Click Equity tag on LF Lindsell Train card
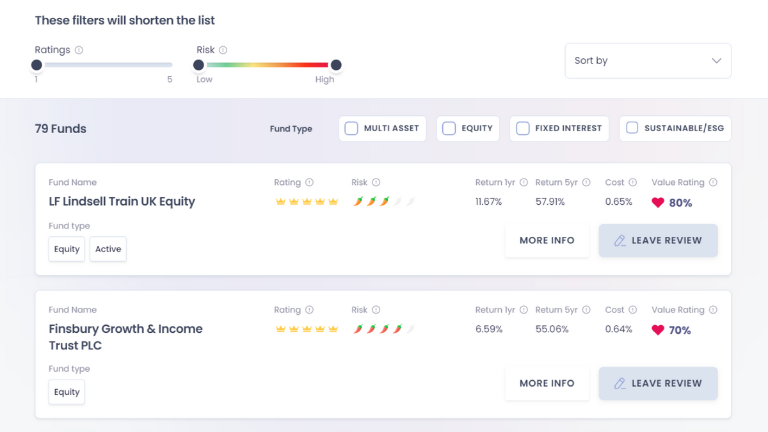This screenshot has width=768, height=432. tap(67, 249)
